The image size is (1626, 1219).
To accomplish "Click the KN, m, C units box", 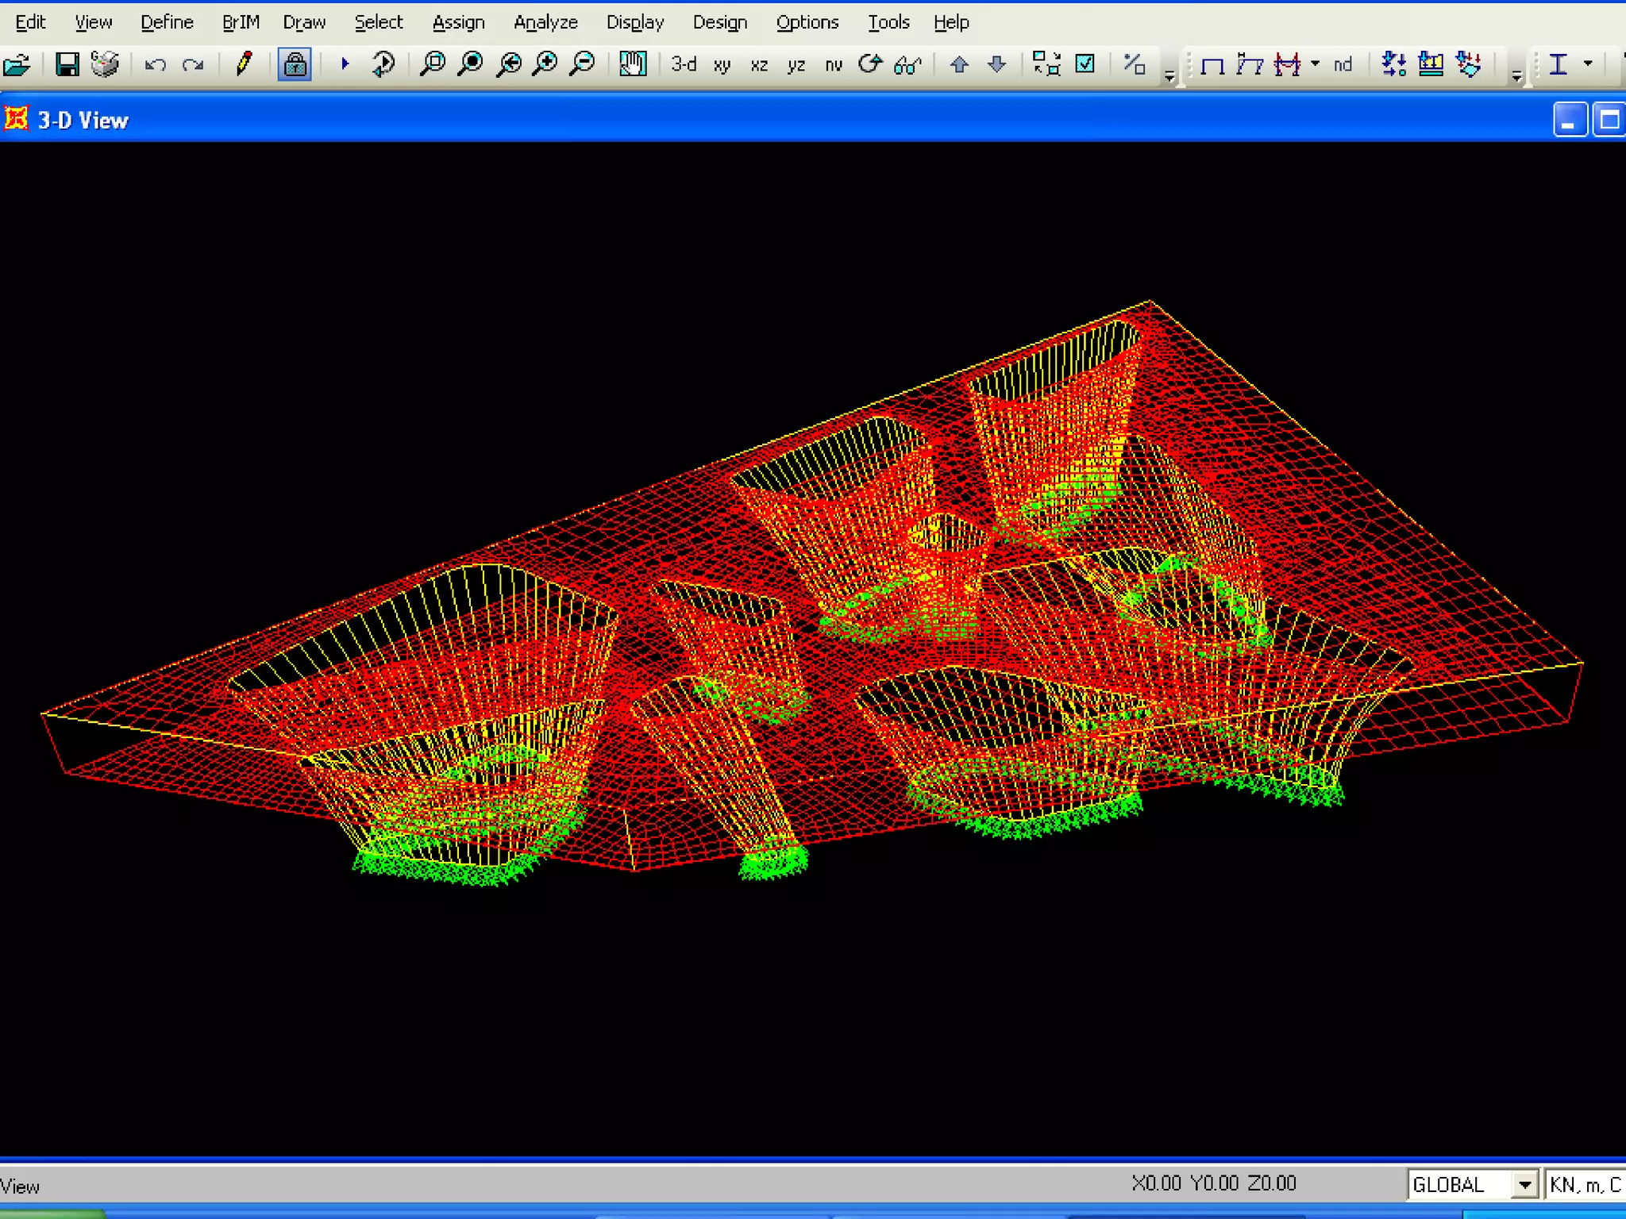I will pyautogui.click(x=1584, y=1185).
